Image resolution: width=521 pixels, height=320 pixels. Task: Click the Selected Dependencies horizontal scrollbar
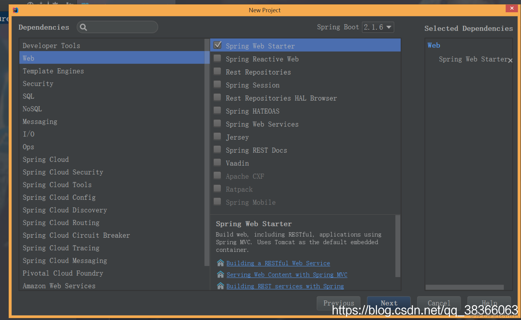(x=465, y=287)
